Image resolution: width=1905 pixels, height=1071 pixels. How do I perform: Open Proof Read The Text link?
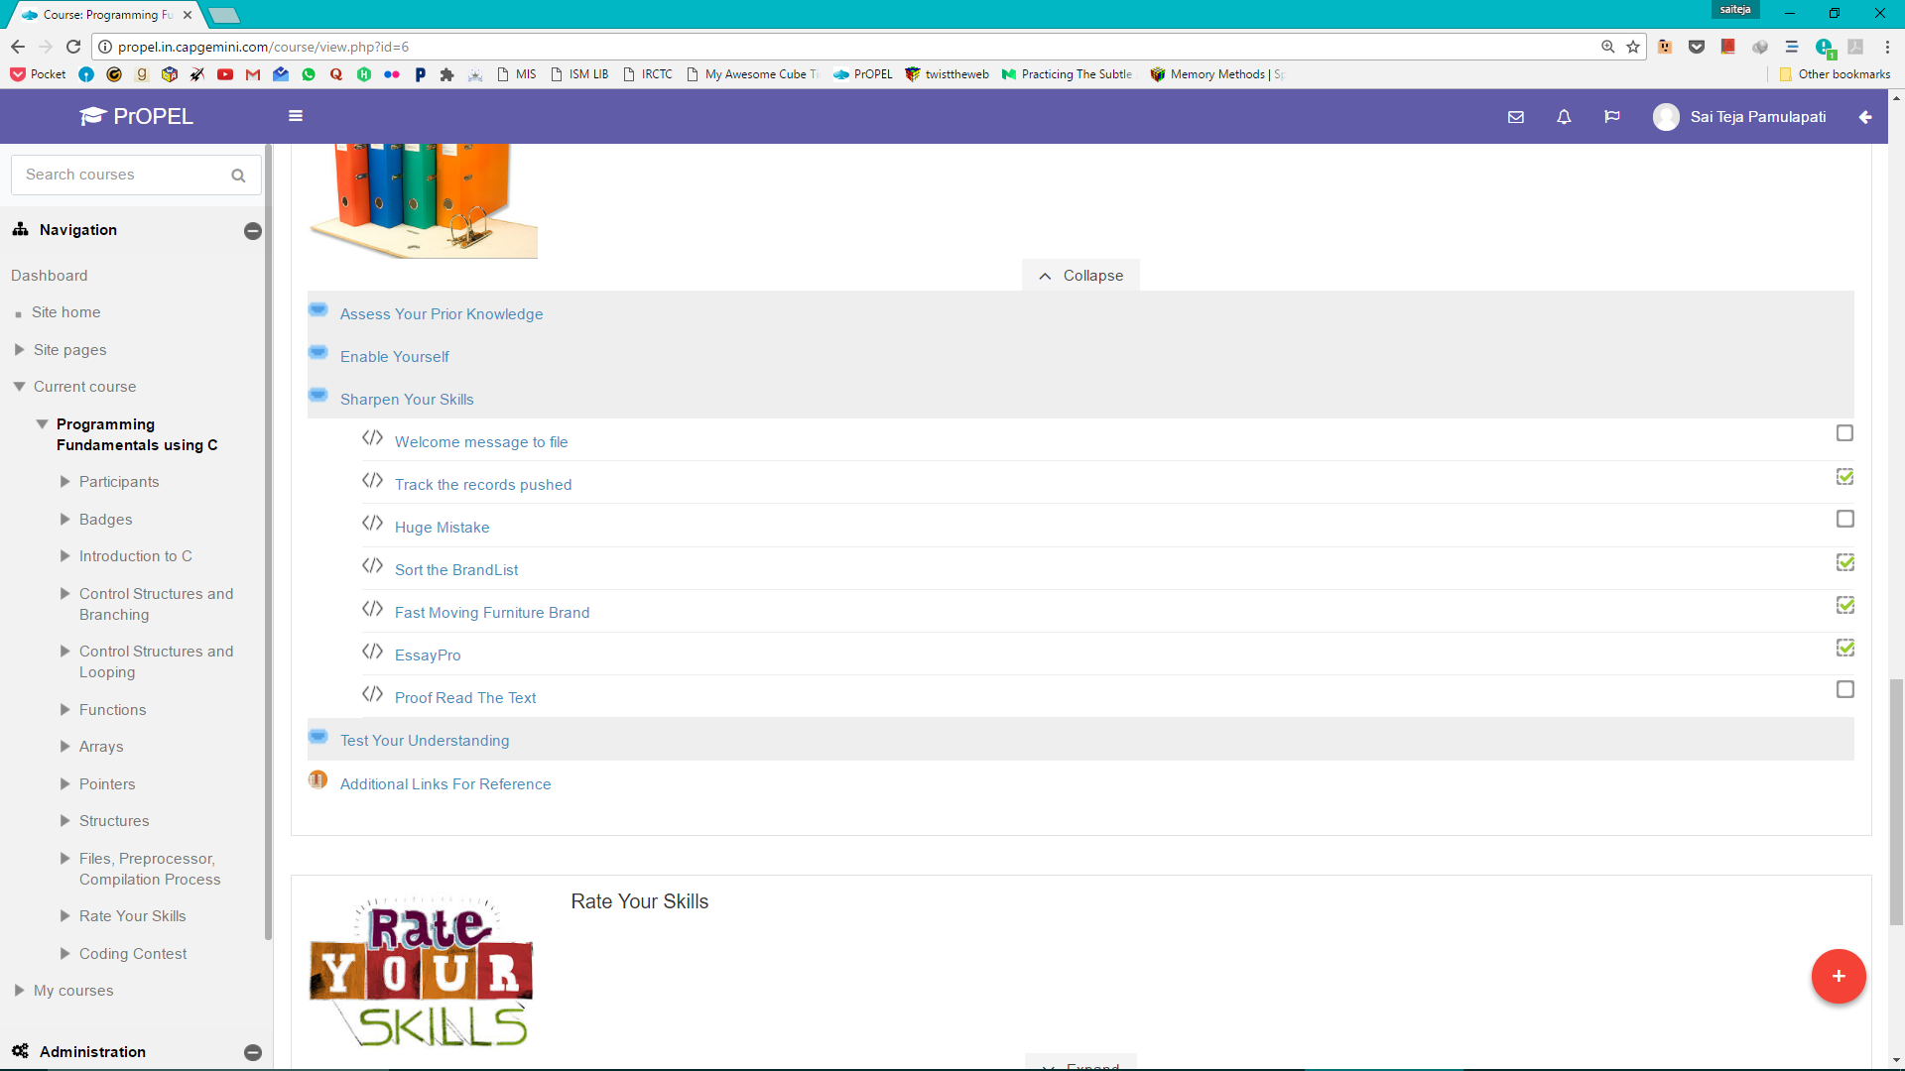point(465,698)
